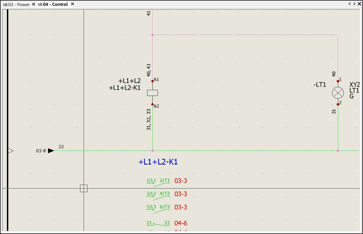Select the A2 coil terminal point
This screenshot has width=363, height=234.
click(x=152, y=104)
